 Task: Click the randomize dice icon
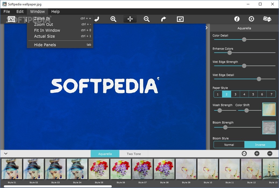click(267, 19)
